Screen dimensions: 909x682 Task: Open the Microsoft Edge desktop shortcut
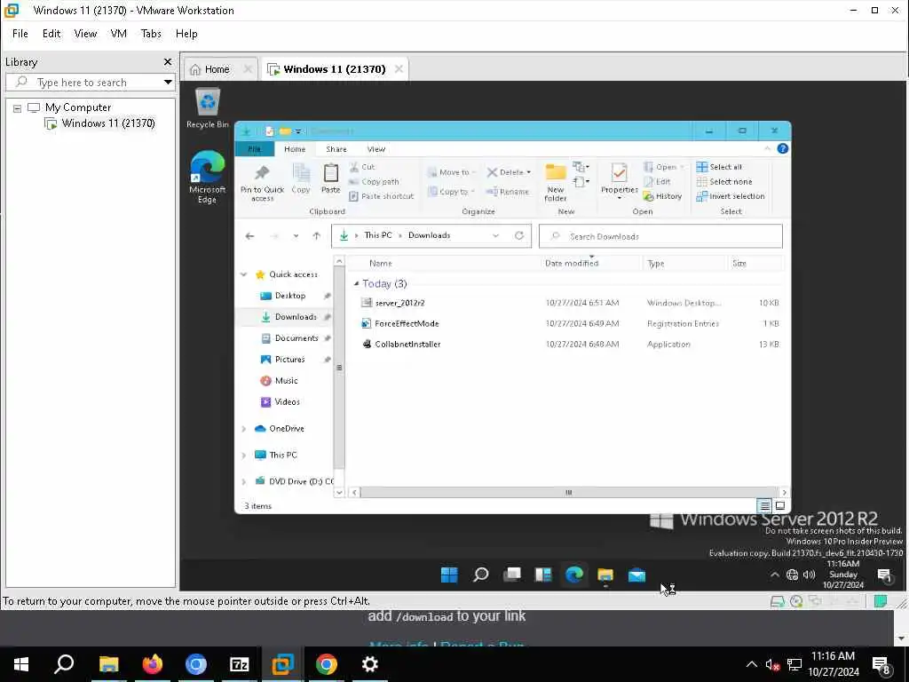(x=207, y=177)
